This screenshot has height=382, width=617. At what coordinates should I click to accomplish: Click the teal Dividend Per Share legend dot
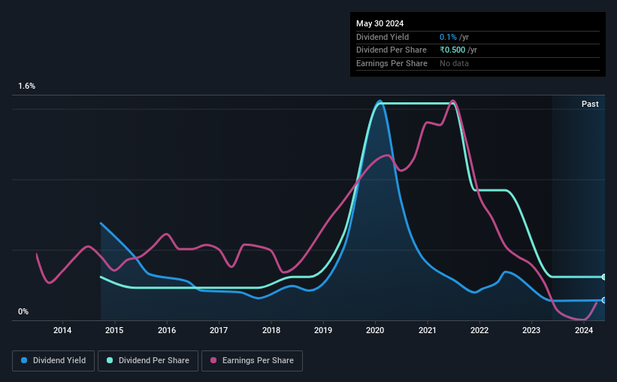coord(110,360)
